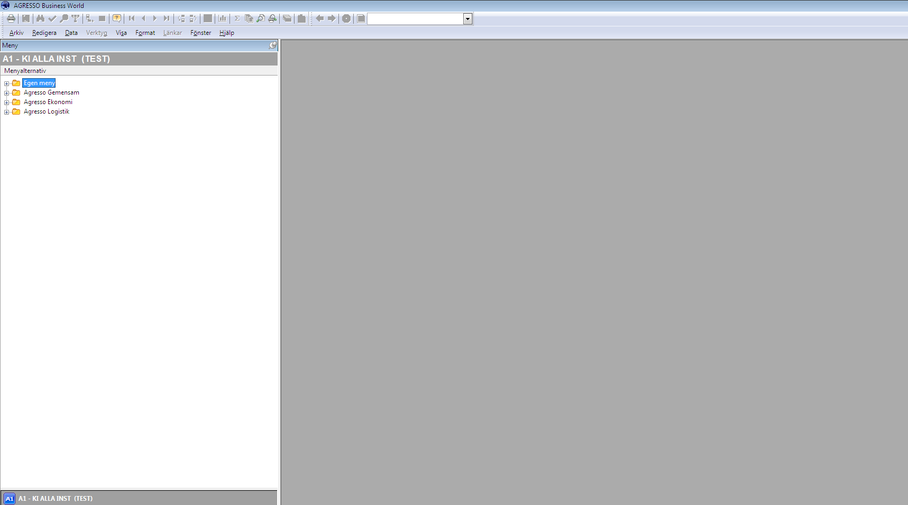
Task: Click the blue A1 icon in bottom bar
Action: (x=10, y=499)
